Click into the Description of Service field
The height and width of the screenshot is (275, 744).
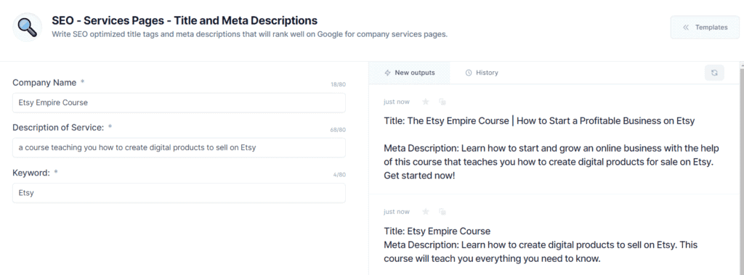pos(179,147)
